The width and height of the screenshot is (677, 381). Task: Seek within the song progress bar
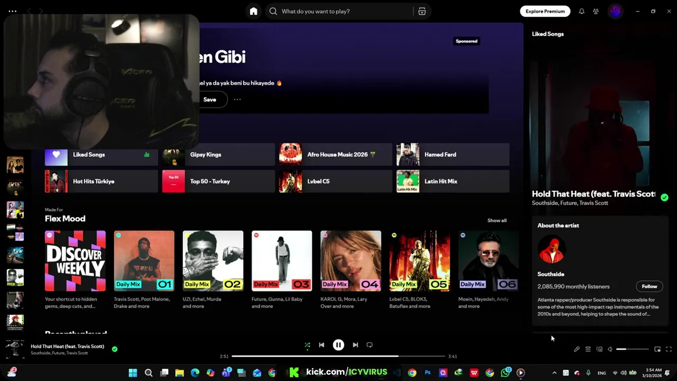coord(338,356)
